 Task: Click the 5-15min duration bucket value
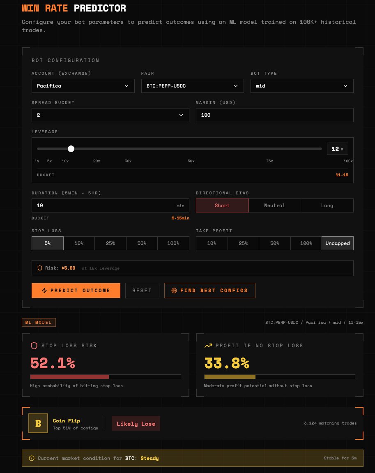pos(181,218)
